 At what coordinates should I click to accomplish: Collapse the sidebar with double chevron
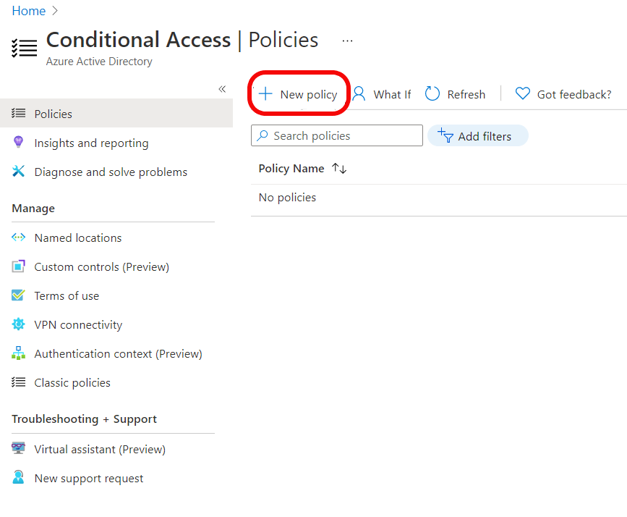tap(222, 89)
